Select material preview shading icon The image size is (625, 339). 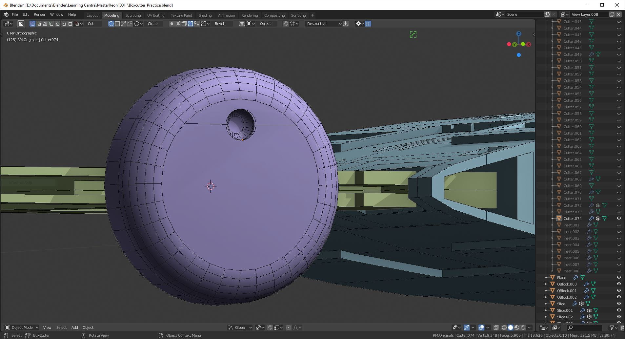coord(517,328)
